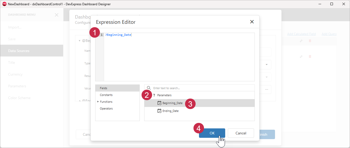The height and width of the screenshot is (148, 350).
Task: Open the Type dropdown in the wizard behind
Action: tap(266, 64)
